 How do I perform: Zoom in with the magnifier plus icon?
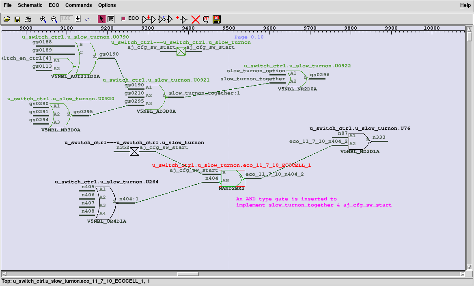(x=43, y=19)
